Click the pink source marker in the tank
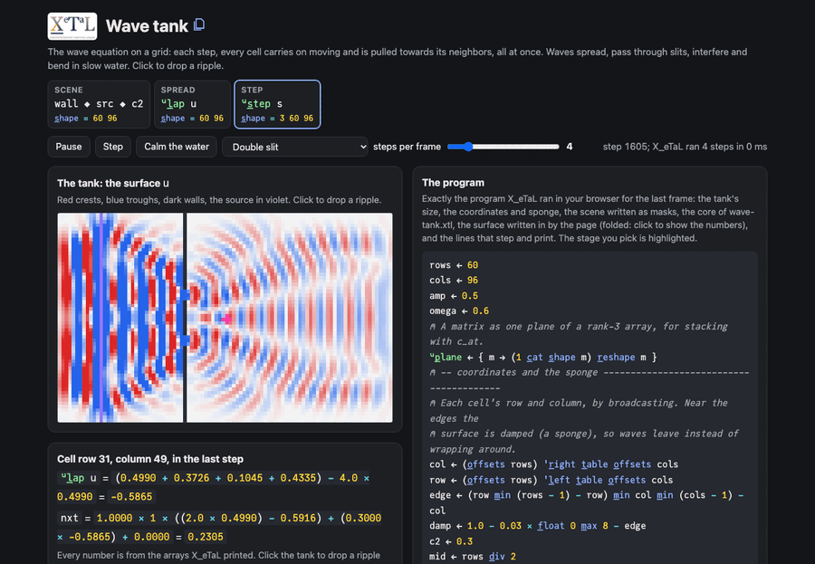 pos(226,320)
